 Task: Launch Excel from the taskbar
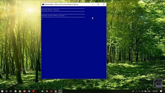42,91
